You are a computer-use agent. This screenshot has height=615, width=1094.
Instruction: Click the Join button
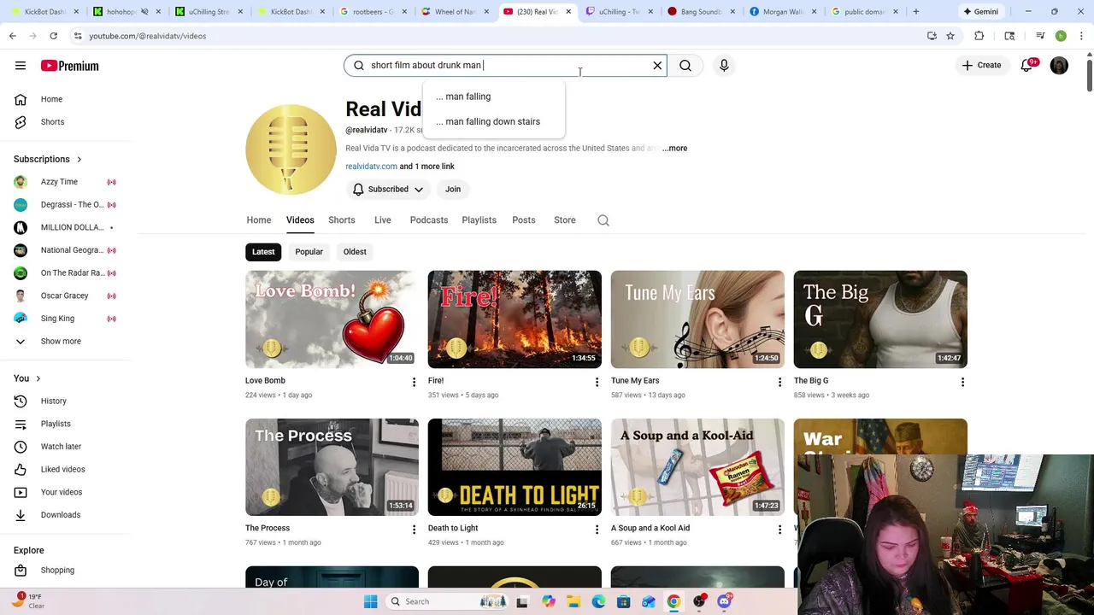tap(453, 189)
